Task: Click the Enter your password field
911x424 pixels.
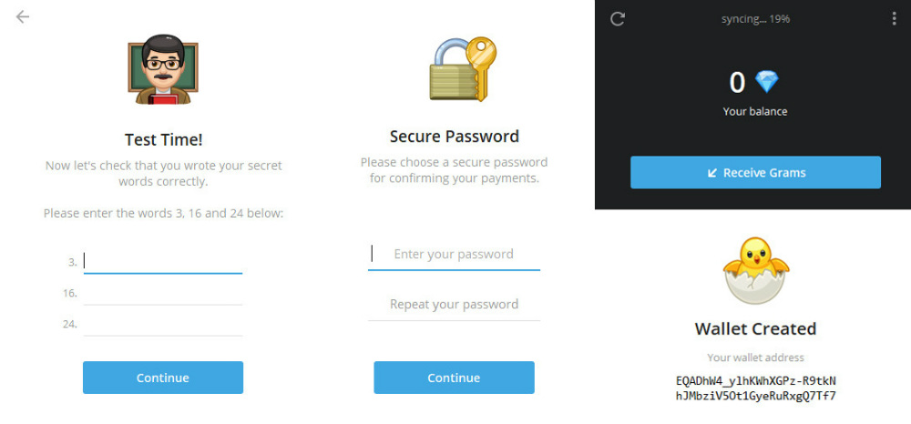Action: (454, 254)
